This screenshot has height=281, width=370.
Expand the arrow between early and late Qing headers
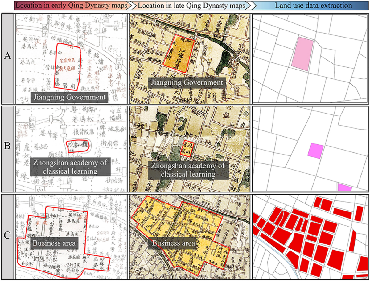tap(132, 5)
